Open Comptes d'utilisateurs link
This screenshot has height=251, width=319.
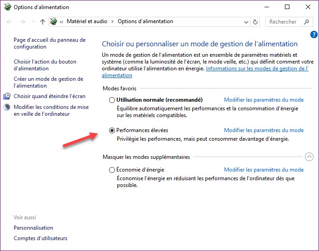40,238
